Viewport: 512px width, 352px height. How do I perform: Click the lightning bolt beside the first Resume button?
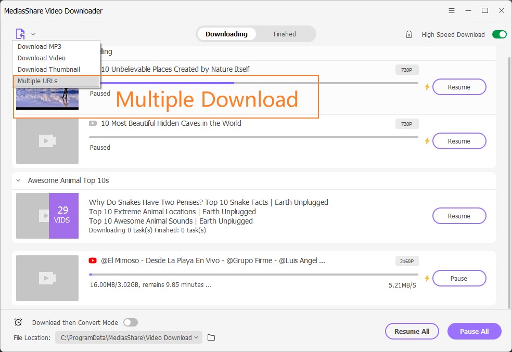pyautogui.click(x=427, y=87)
